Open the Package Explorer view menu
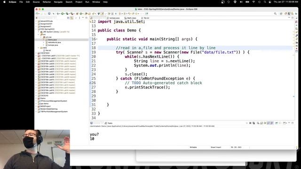301x169 pixels. pyautogui.click(x=79, y=18)
